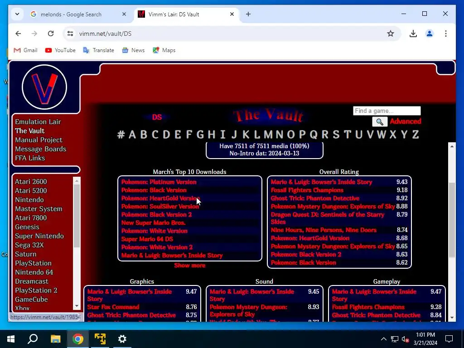Click Show more under Top 10 Downloads
Viewport: 464px width, 348px height.
click(190, 266)
